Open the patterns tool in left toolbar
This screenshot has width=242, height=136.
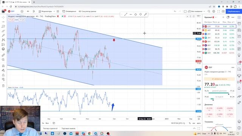[3, 40]
